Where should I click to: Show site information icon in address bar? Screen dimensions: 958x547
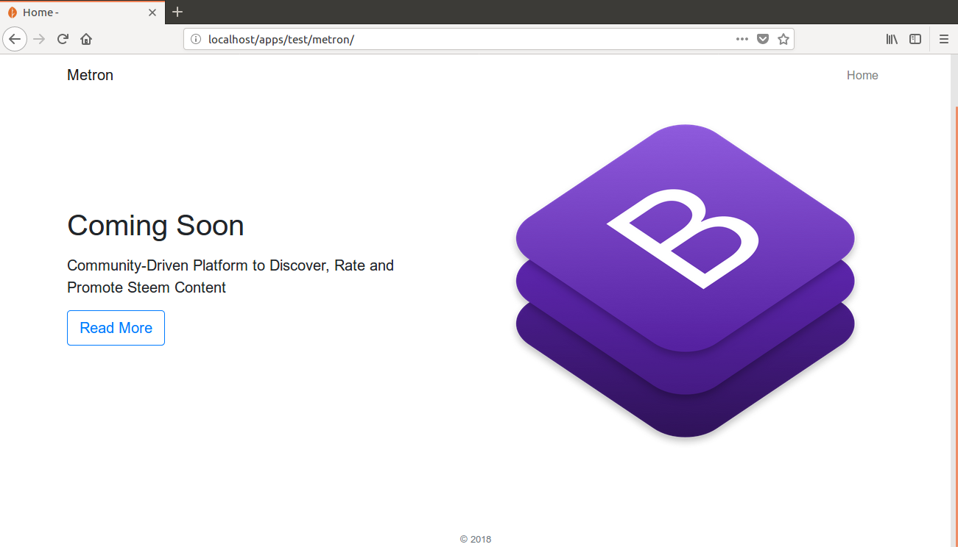pyautogui.click(x=196, y=39)
